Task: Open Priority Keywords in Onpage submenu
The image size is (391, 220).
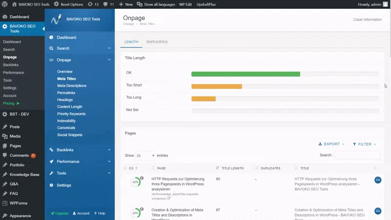Action: coord(71,114)
